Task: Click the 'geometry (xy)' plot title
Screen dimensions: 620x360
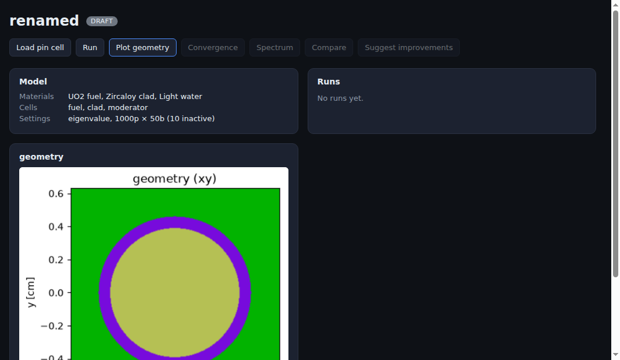Action: pyautogui.click(x=174, y=179)
